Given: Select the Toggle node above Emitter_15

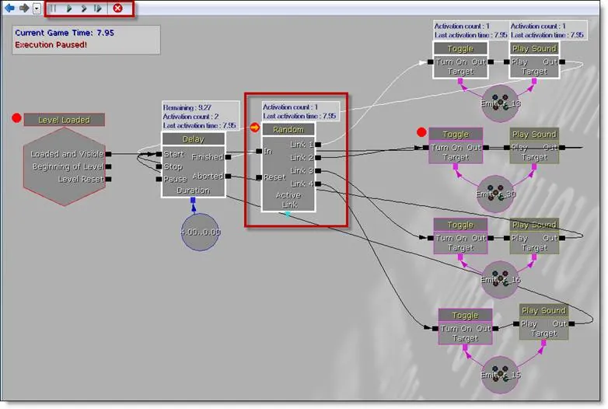Looking at the screenshot, I should coord(465,327).
